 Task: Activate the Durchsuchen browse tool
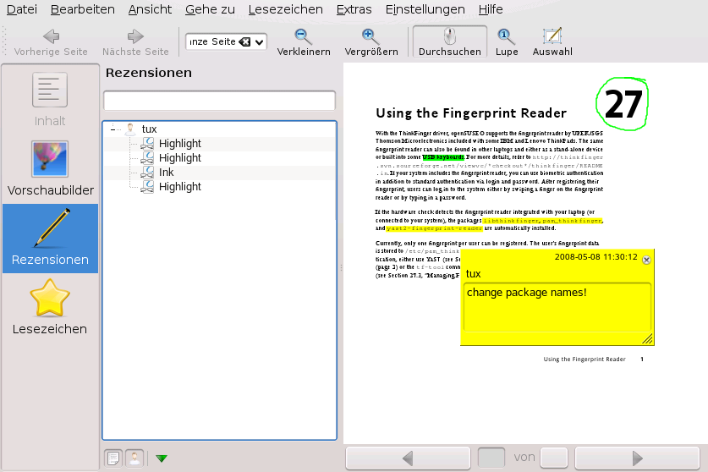(x=450, y=42)
